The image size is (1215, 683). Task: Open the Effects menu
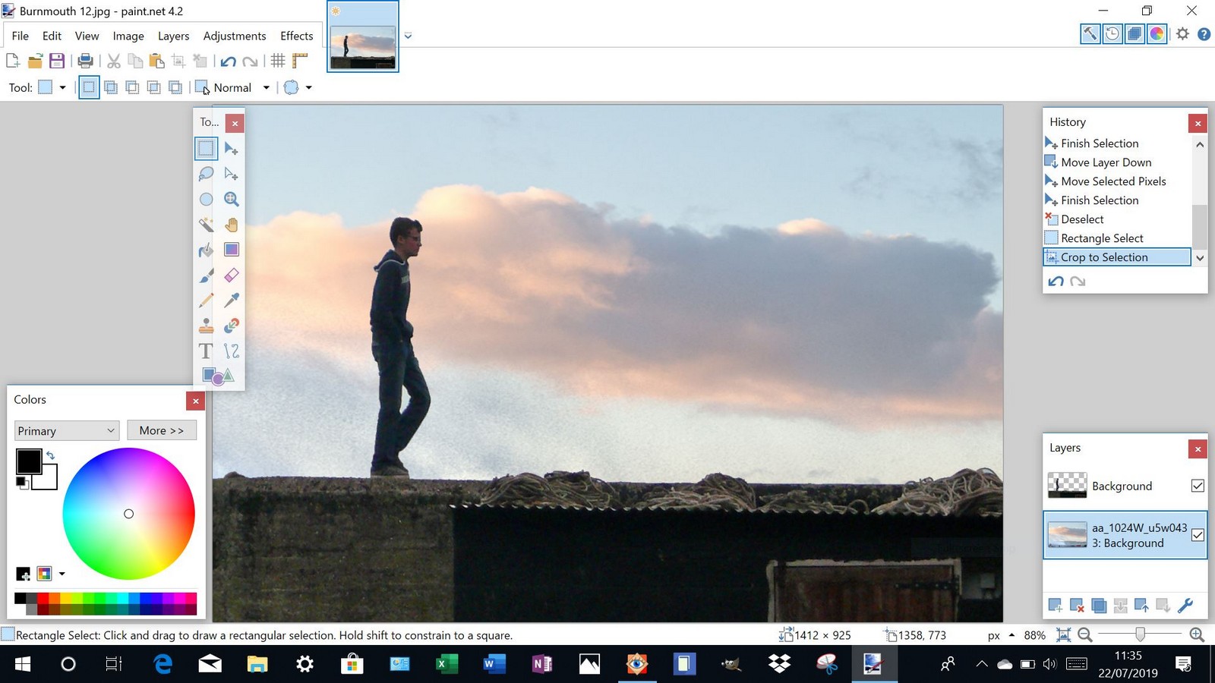[296, 36]
